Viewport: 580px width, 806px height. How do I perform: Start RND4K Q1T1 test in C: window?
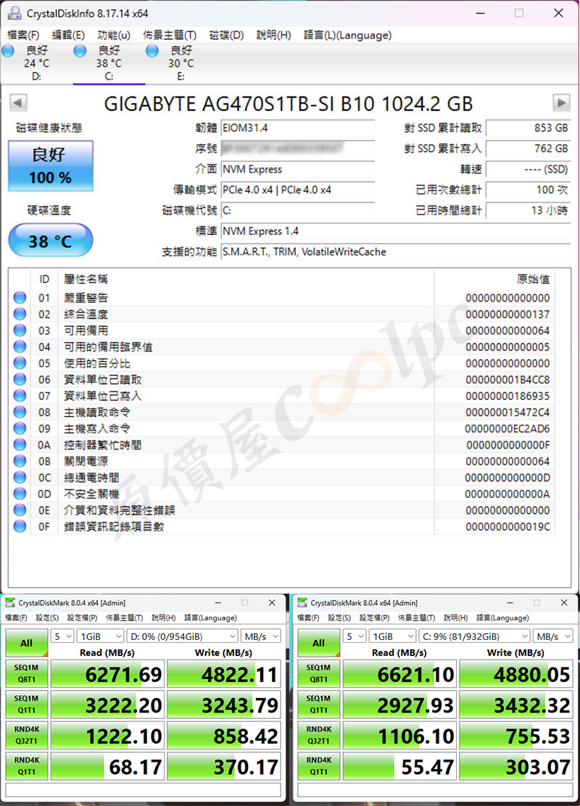coord(319,766)
